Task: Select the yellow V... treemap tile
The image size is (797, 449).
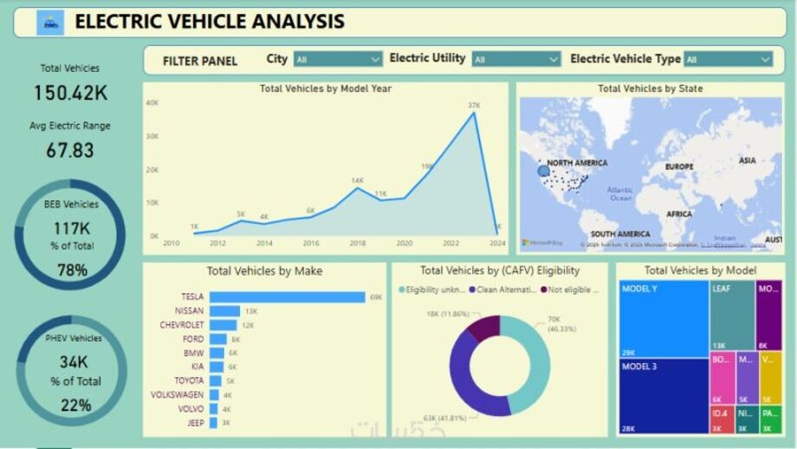Action: (770, 377)
